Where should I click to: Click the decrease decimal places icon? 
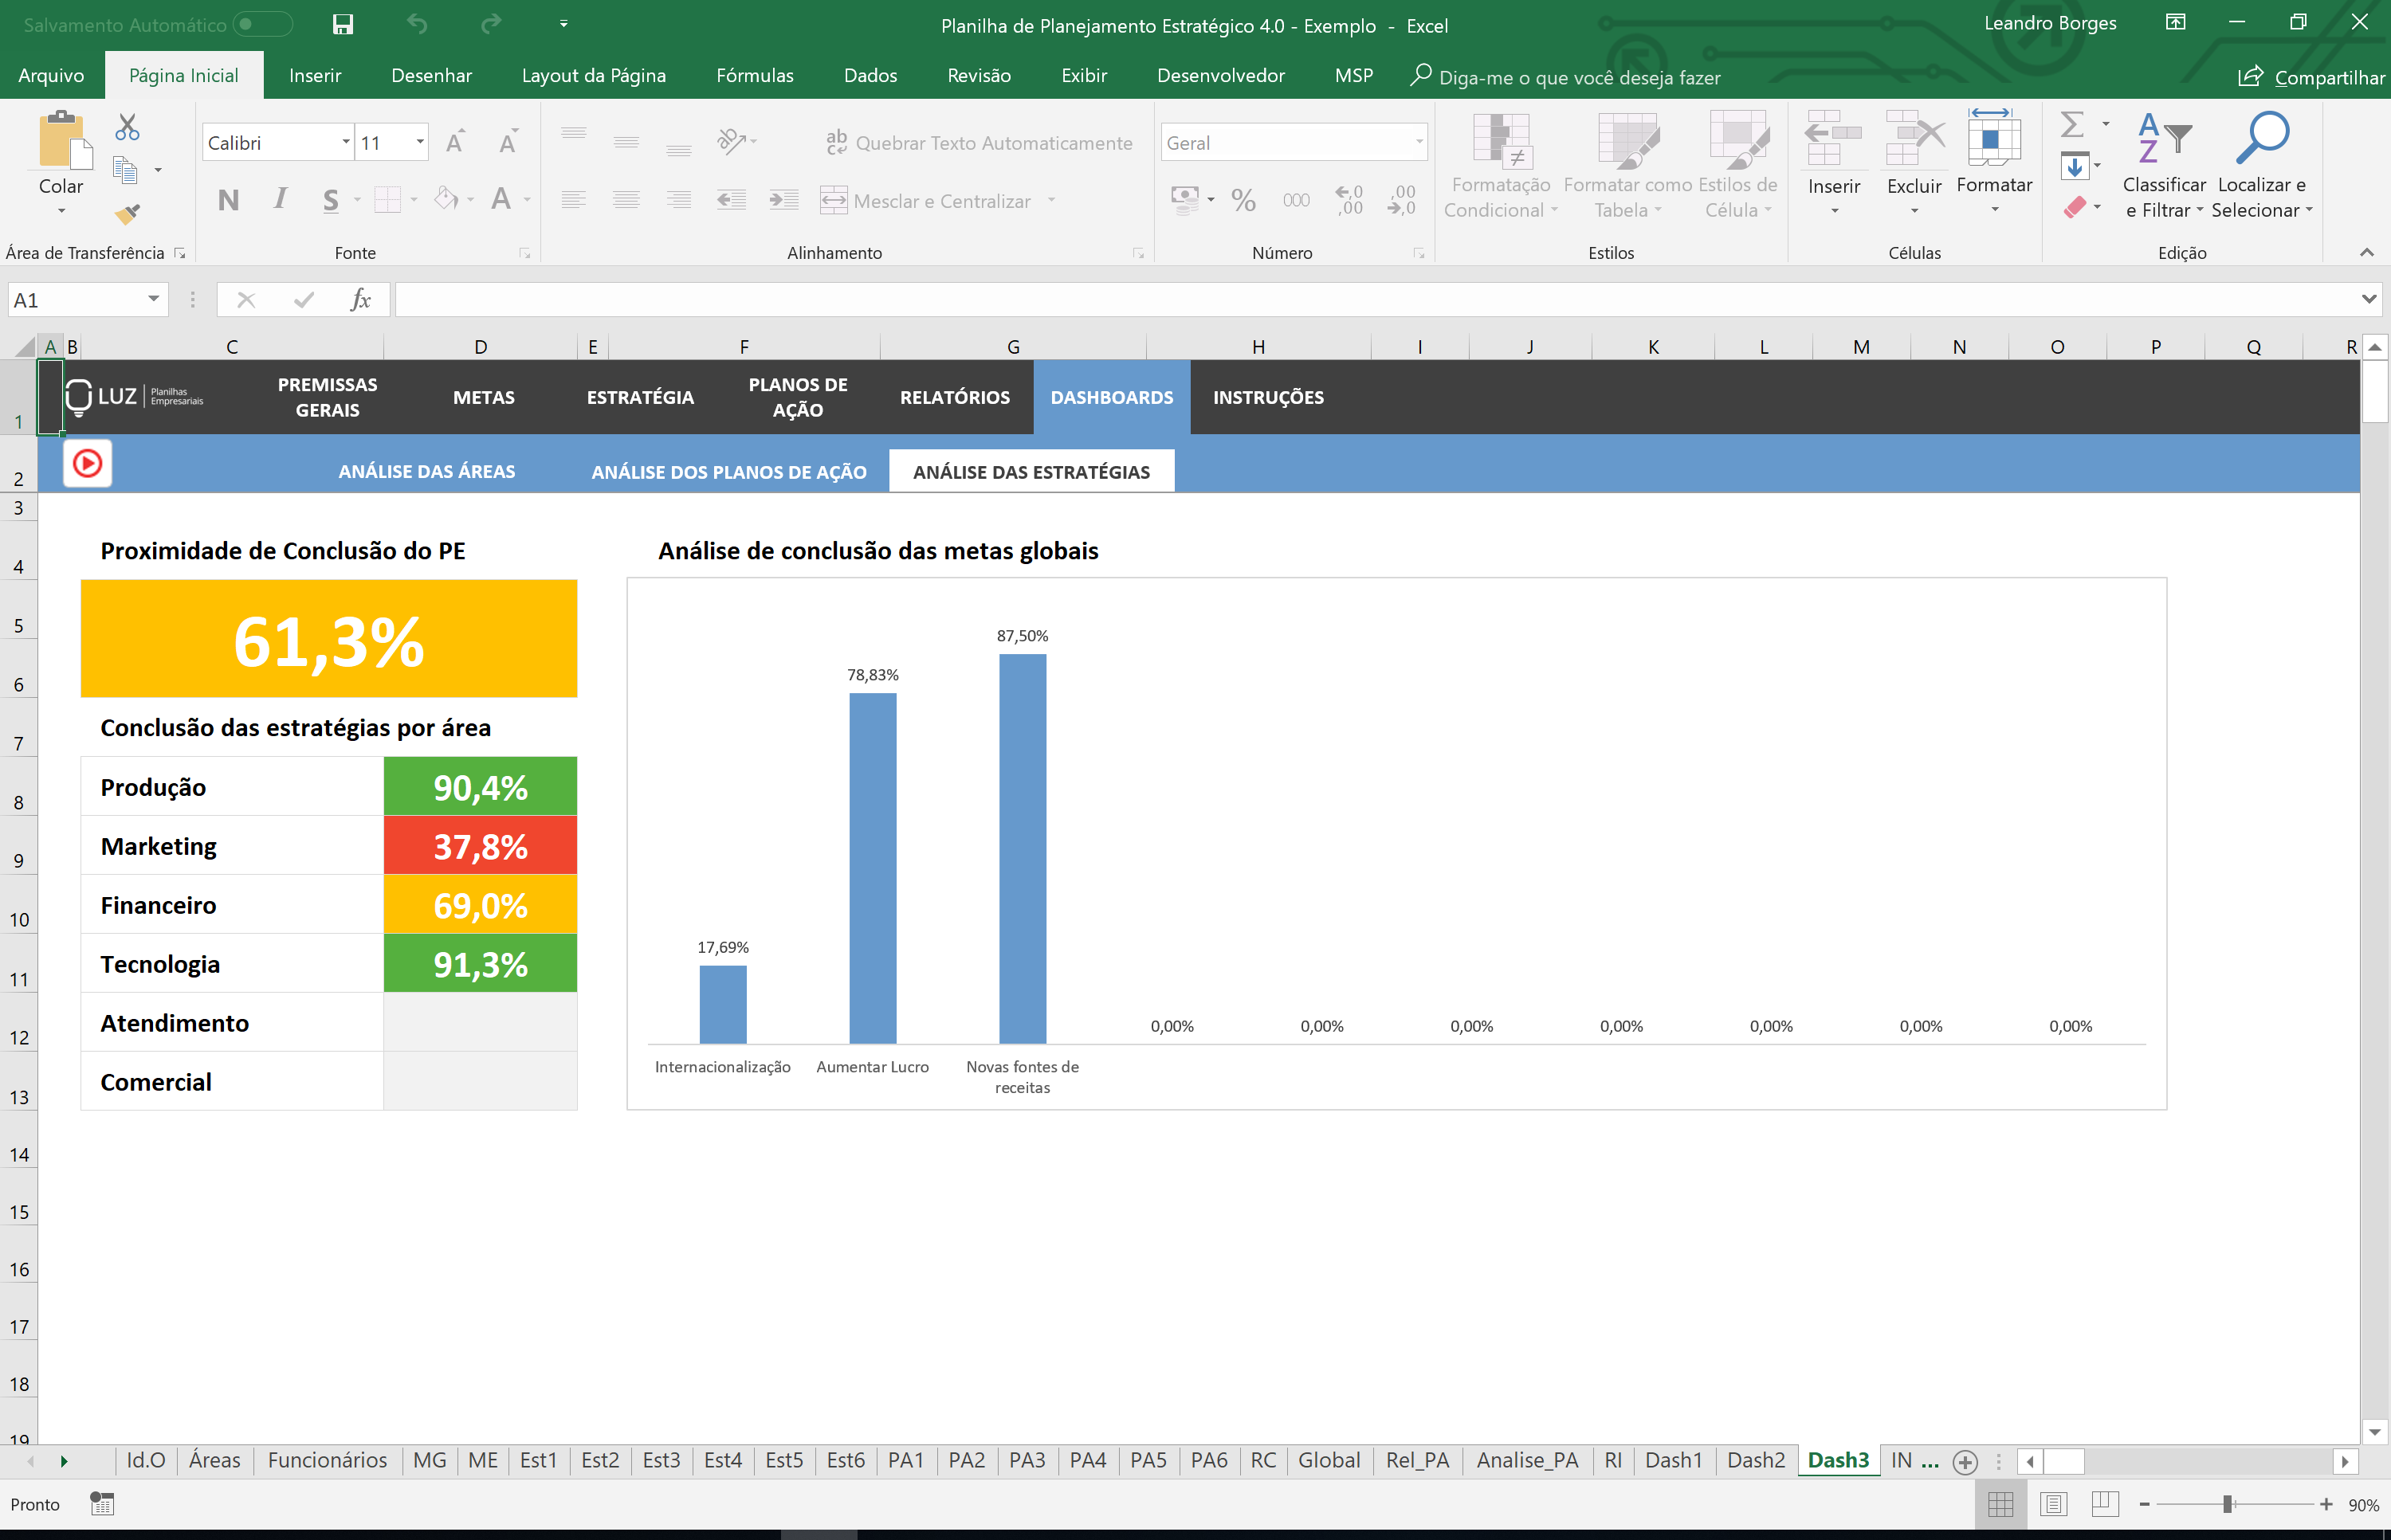click(x=1402, y=200)
